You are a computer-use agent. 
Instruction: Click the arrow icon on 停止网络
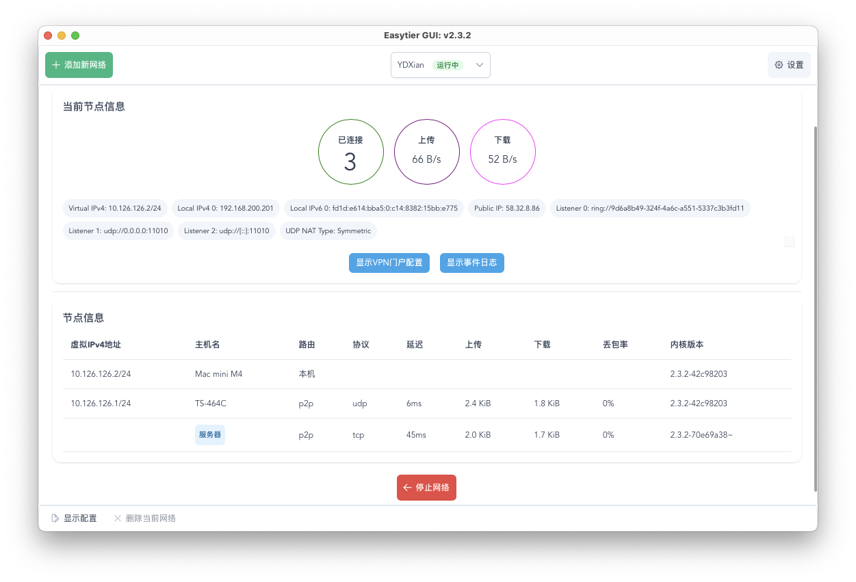click(x=407, y=488)
